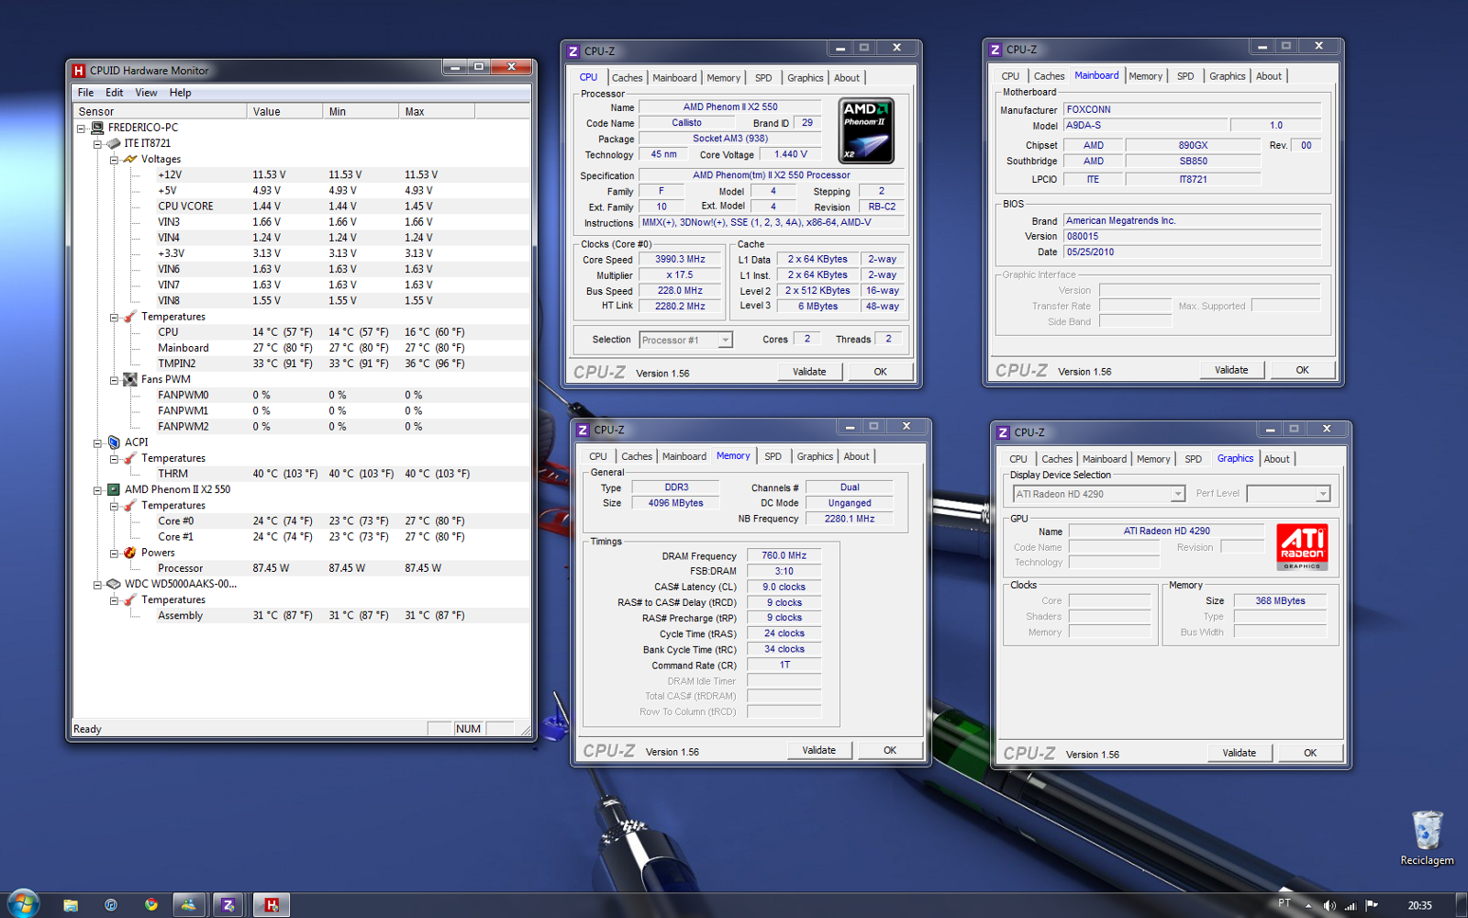Select the CPU VCORE voltage row

301,207
